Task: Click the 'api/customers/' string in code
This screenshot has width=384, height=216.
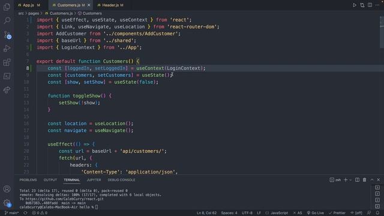Action: [x=142, y=151]
